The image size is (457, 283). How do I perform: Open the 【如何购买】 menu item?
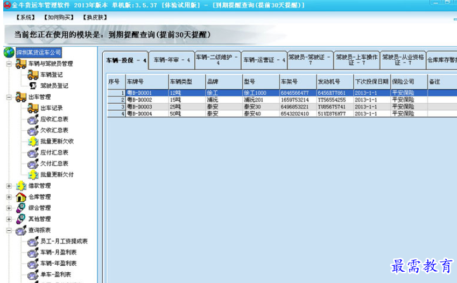point(59,17)
